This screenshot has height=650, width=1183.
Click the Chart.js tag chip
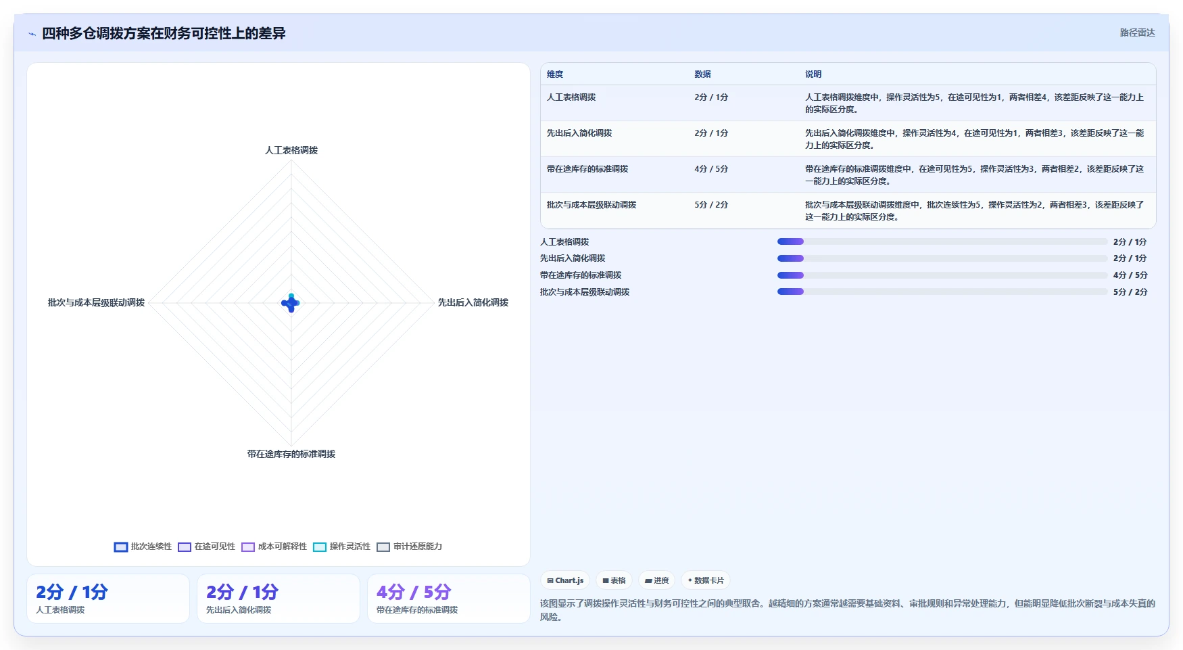(x=565, y=580)
